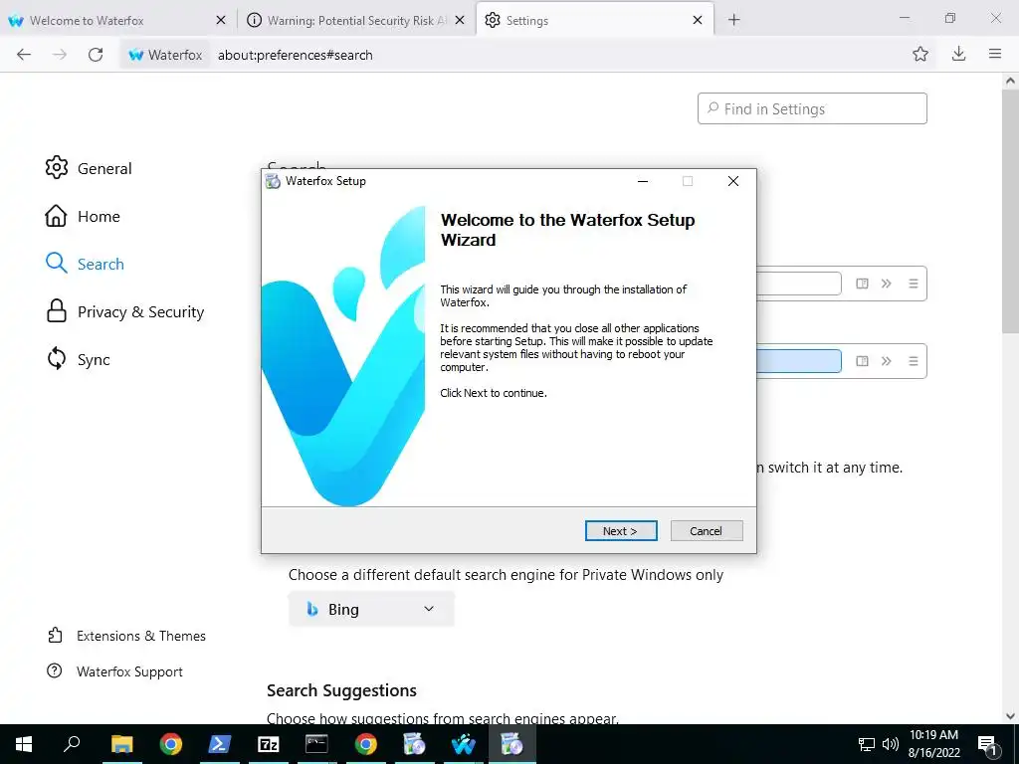The image size is (1019, 764).
Task: Open Waterfox application hamburger menu
Action: click(x=995, y=54)
